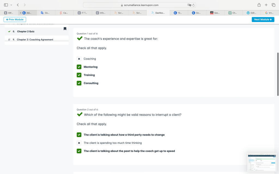Check 'client is spending too much time thinking'
Viewport: 279px width, 174px height.
tap(79, 143)
